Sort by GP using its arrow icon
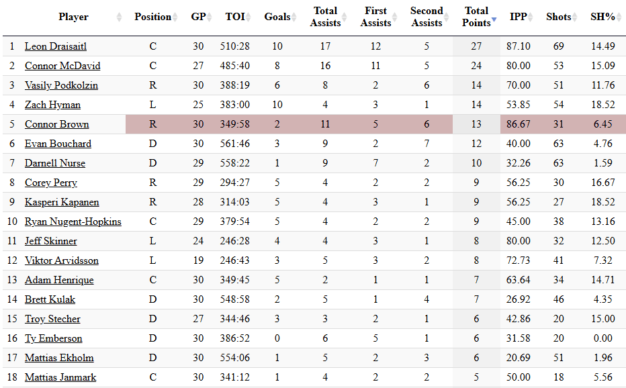The height and width of the screenshot is (388, 626). 209,17
